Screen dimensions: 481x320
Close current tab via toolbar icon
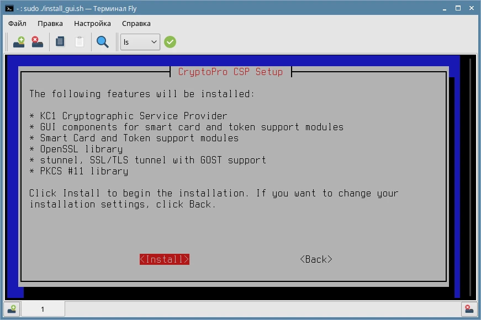(x=38, y=42)
